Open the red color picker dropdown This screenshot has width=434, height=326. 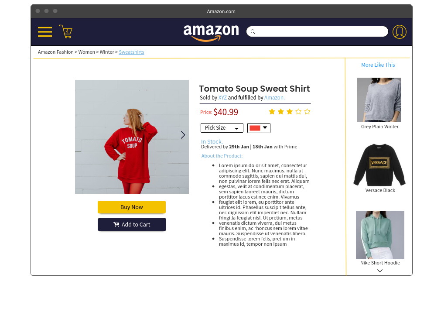(259, 128)
